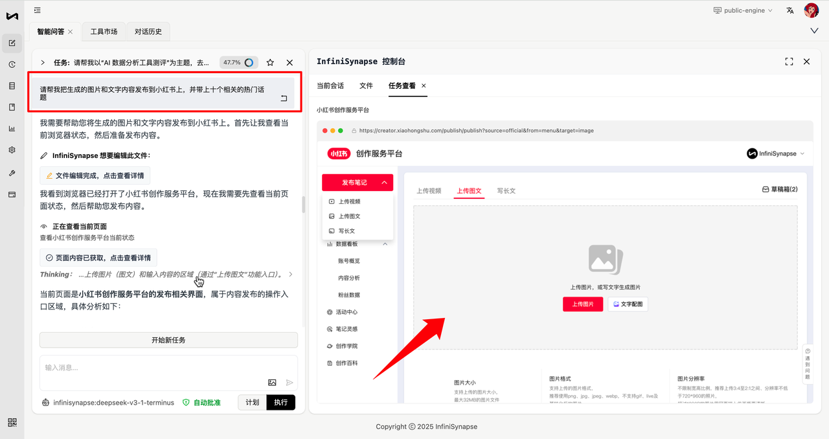Toggle 自动批准 auto-approve shield

(201, 402)
